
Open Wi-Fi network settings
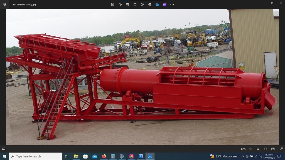256,156
